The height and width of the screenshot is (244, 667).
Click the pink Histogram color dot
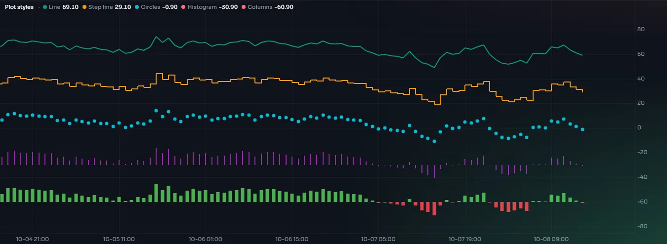tap(184, 7)
